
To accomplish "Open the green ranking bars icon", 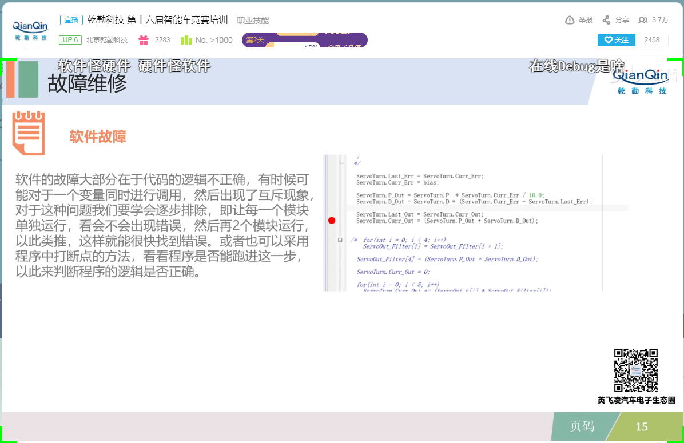I will pyautogui.click(x=186, y=40).
